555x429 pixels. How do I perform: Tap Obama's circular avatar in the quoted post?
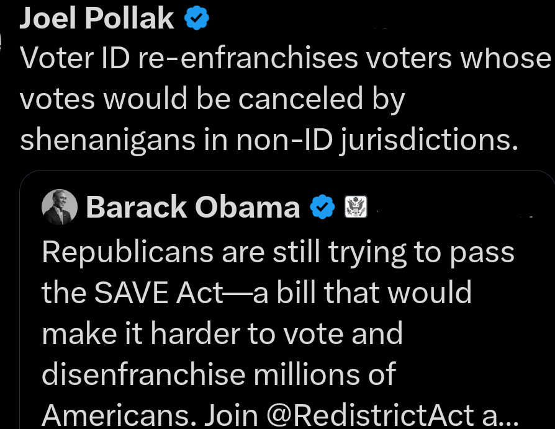59,207
